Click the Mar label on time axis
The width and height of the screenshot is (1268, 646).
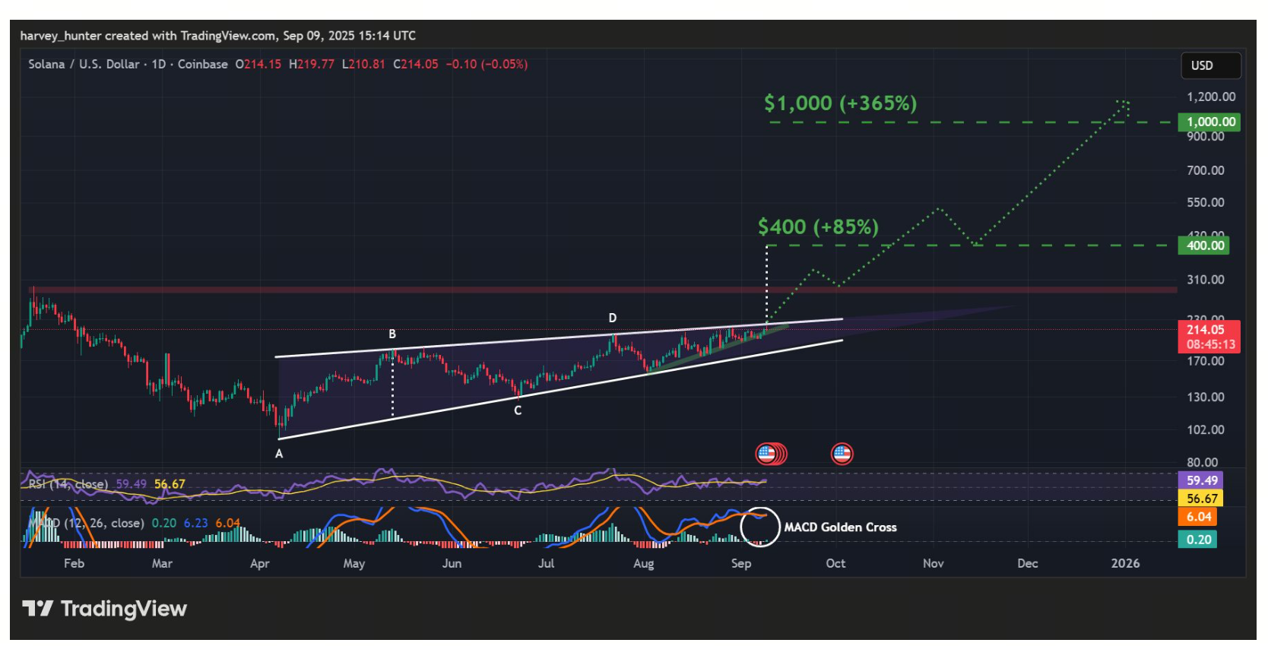tap(162, 563)
